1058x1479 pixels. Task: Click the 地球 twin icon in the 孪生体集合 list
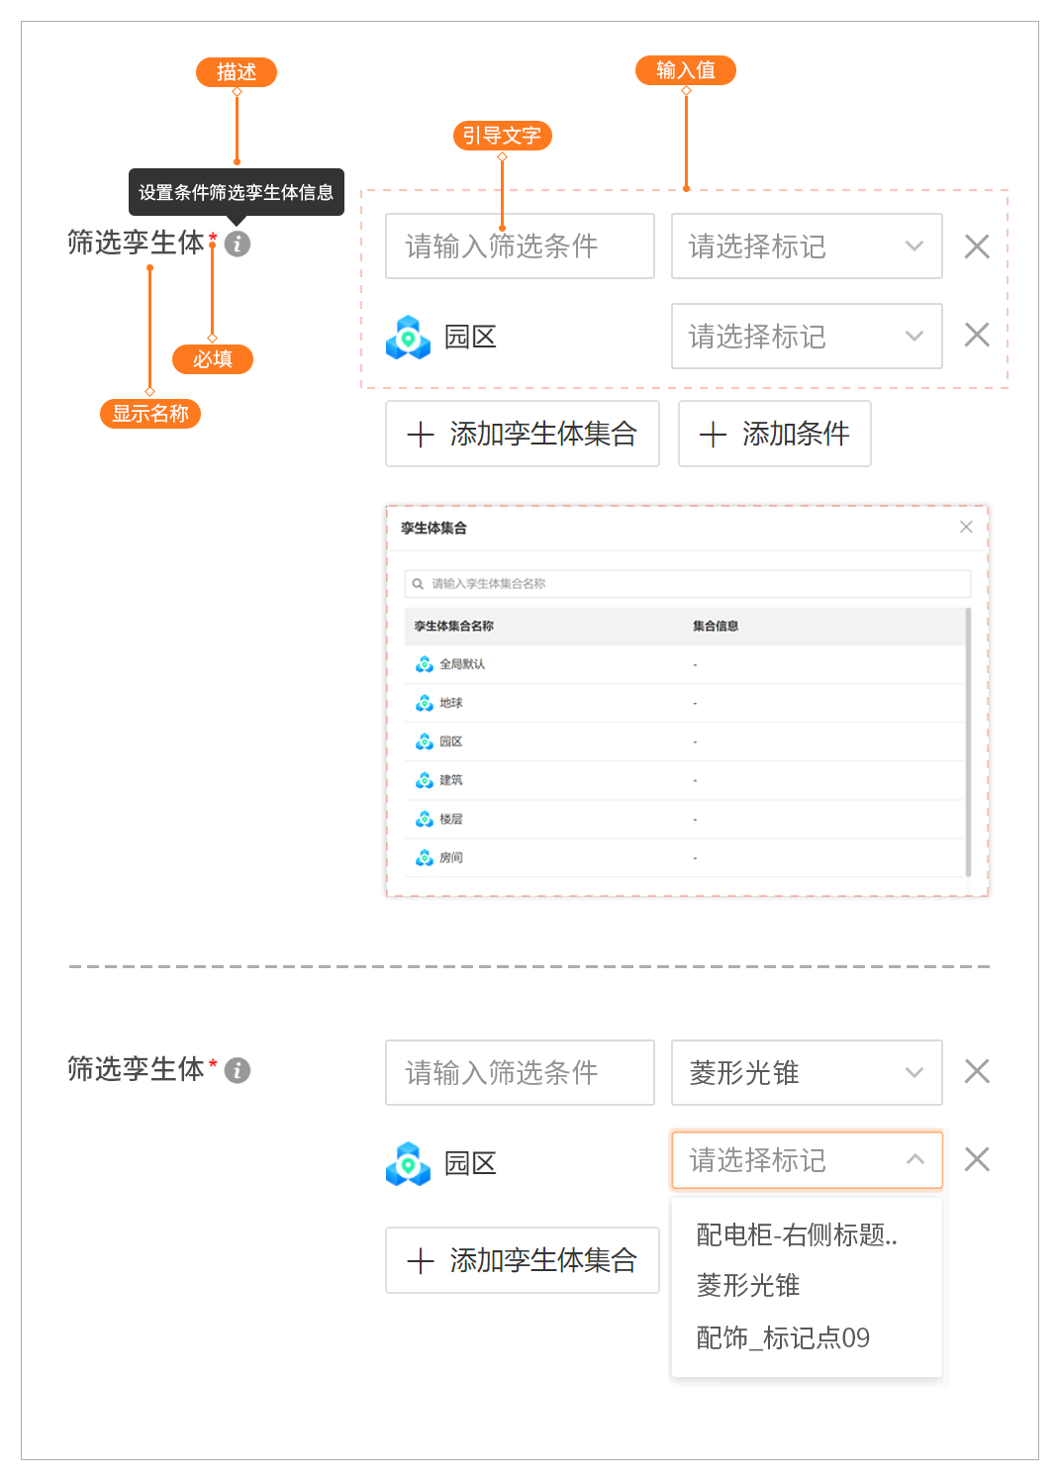coord(425,703)
